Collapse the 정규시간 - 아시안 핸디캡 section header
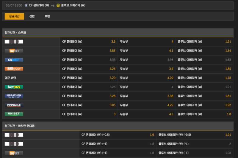This screenshot has width=238, height=158. [119, 126]
